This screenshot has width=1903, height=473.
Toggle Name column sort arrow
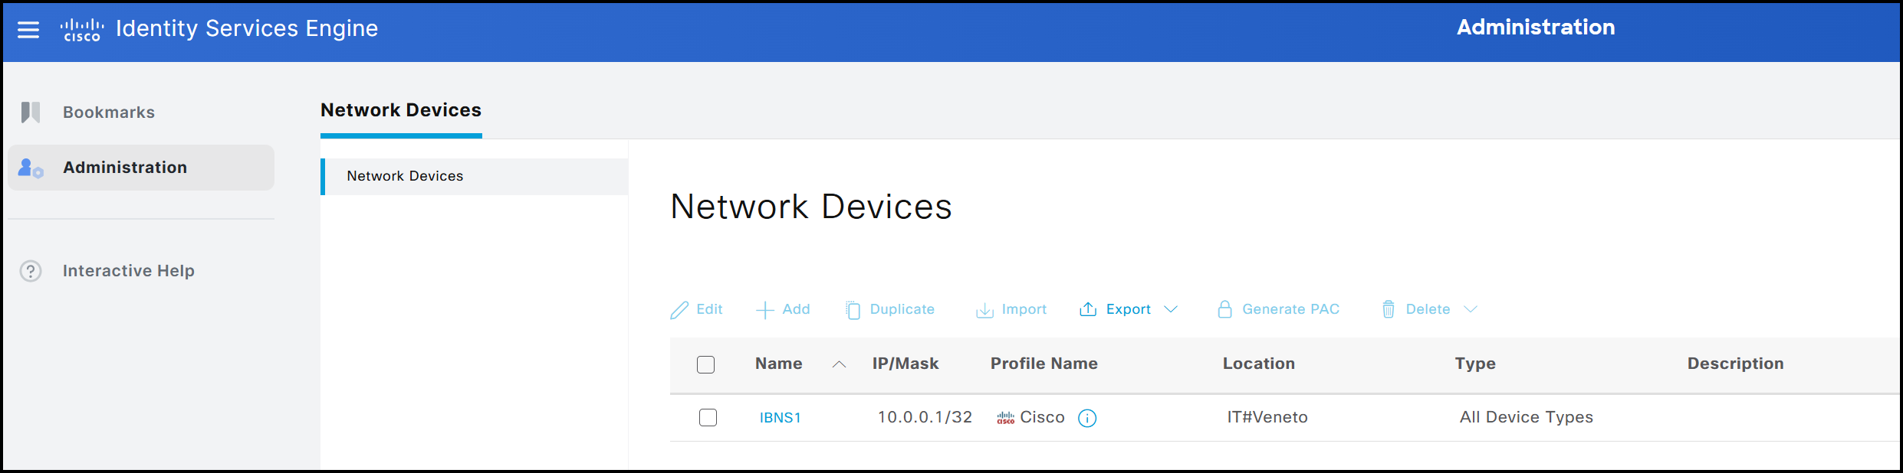[x=839, y=364]
